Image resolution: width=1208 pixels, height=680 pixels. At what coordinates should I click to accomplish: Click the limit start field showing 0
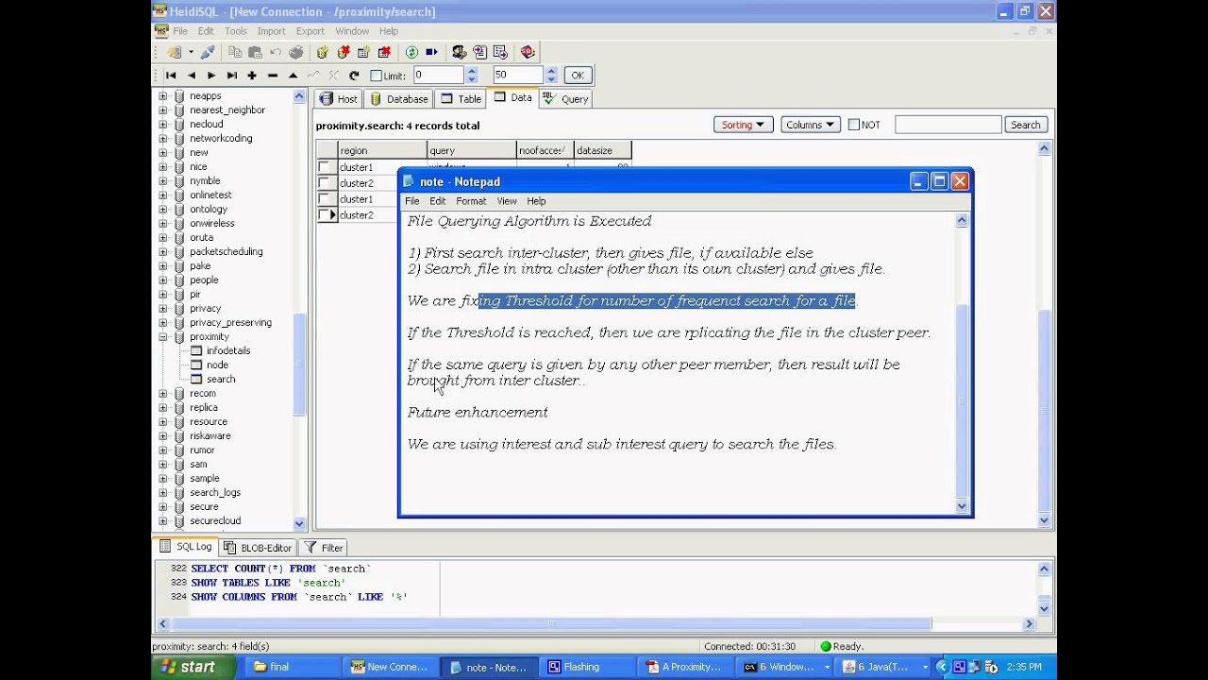tap(438, 75)
